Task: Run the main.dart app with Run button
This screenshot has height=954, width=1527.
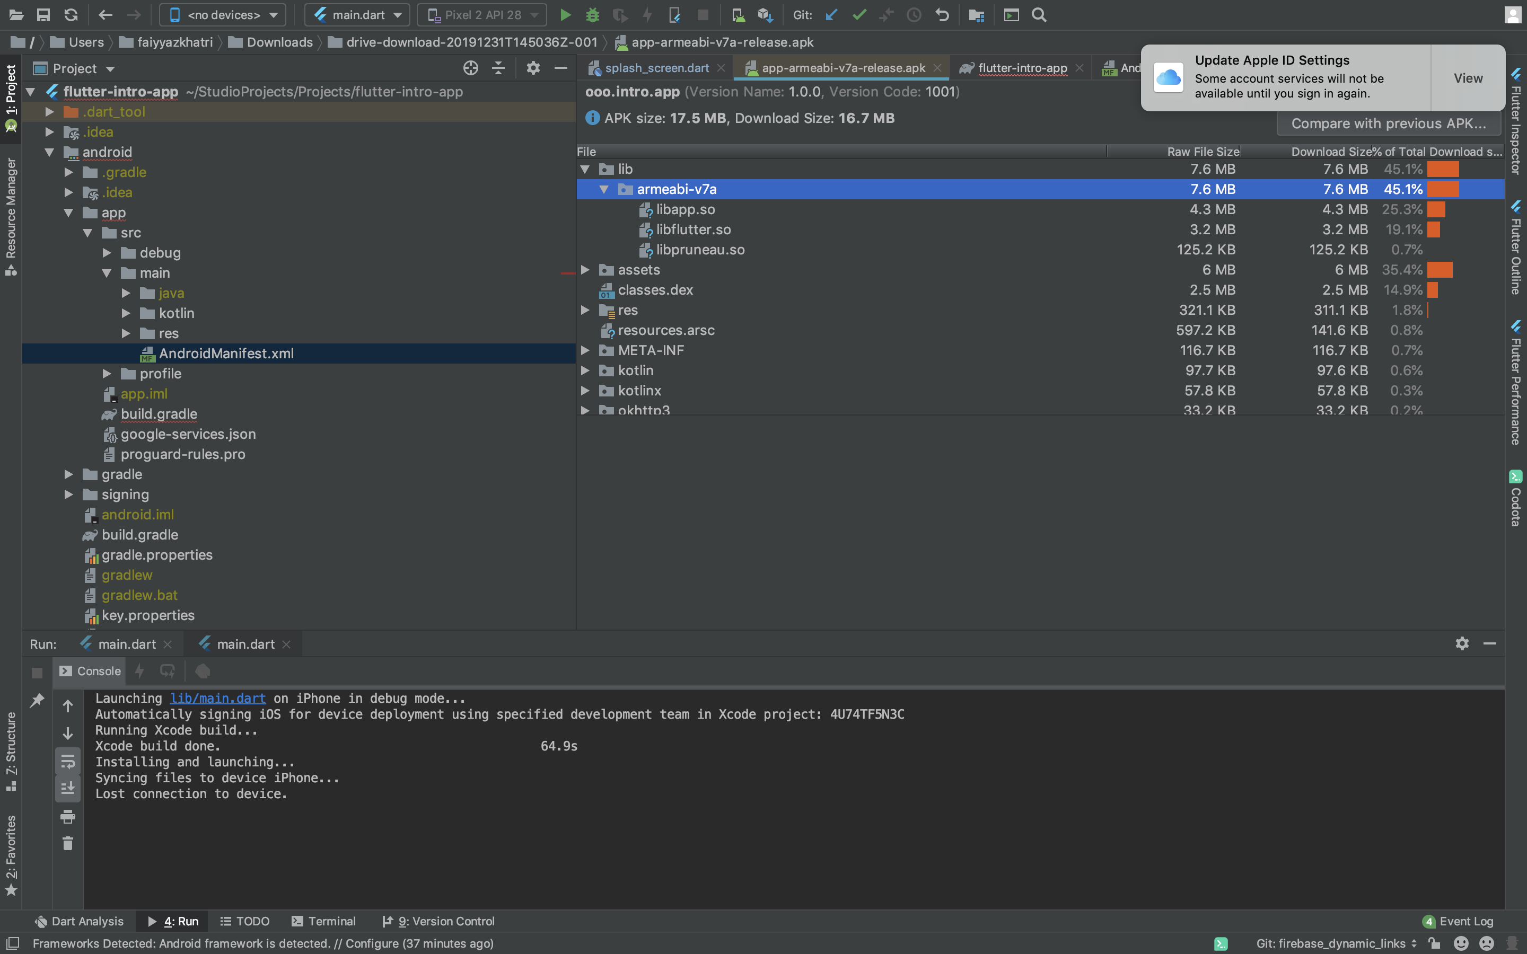Action: click(x=566, y=14)
